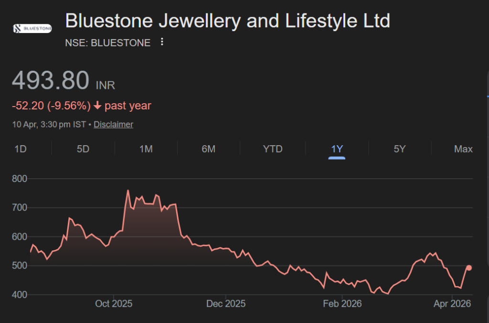The width and height of the screenshot is (489, 323).
Task: Select the 1D time range
Action: point(21,149)
